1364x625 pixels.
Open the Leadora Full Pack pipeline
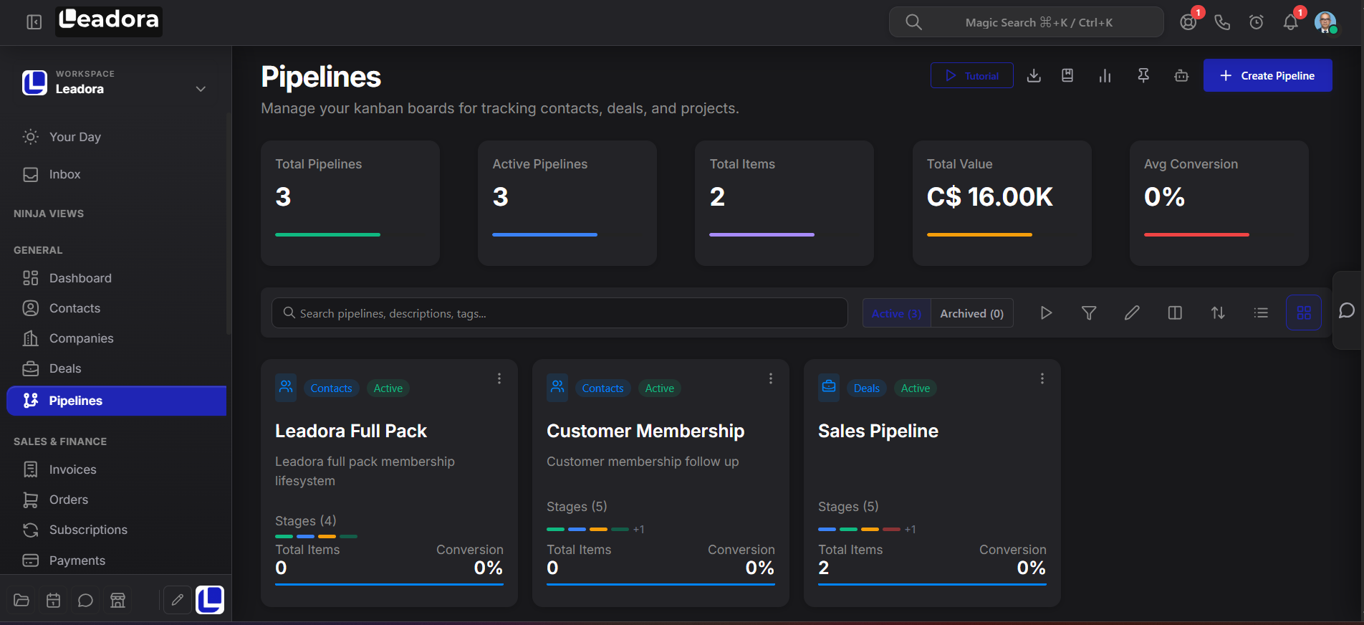[351, 431]
